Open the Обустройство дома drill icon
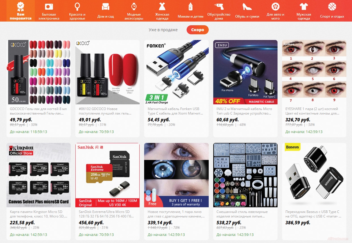The image size is (352, 243). (x=219, y=7)
